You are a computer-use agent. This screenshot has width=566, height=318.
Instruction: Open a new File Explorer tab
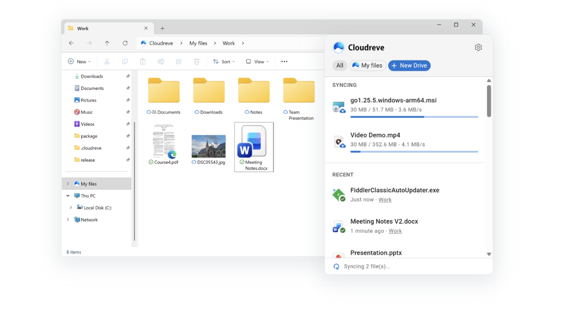coord(162,28)
